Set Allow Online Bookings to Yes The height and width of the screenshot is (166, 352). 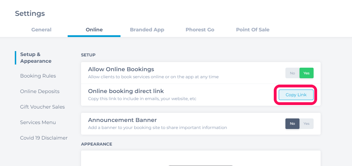point(307,73)
